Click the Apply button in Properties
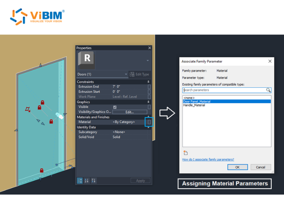The image size is (284, 213). pos(140,181)
